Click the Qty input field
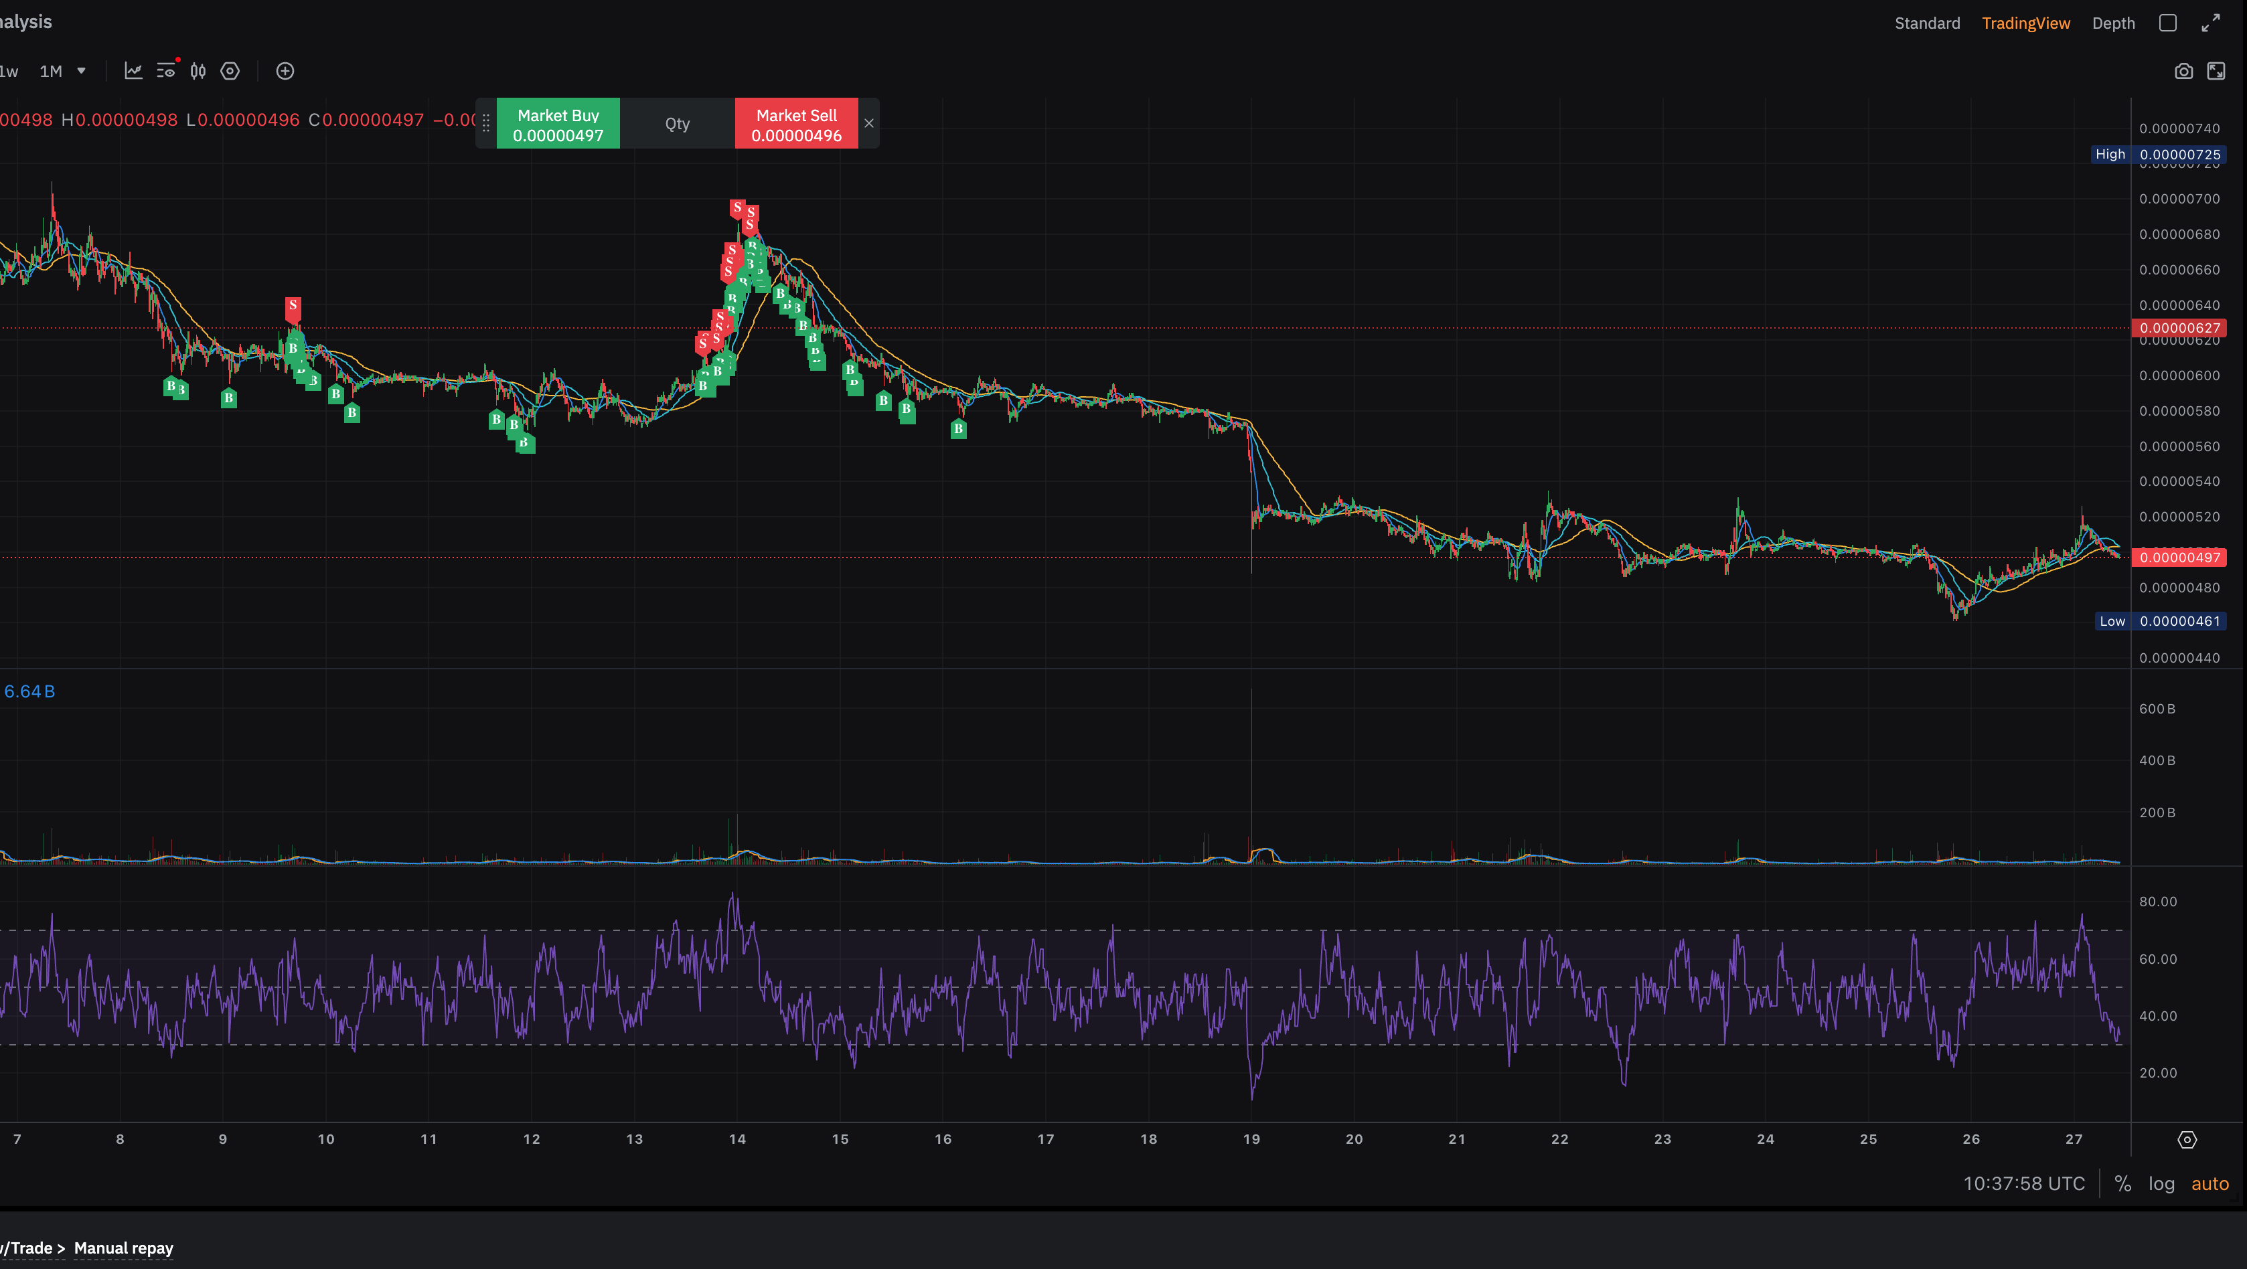Image resolution: width=2247 pixels, height=1269 pixels. [x=678, y=124]
